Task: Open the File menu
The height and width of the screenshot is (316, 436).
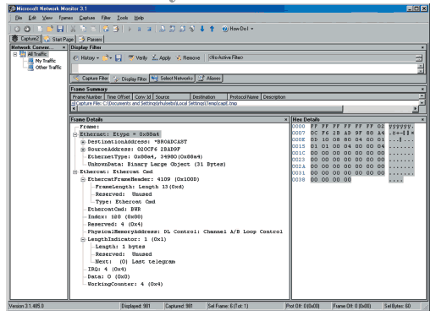Action: pyautogui.click(x=19, y=18)
